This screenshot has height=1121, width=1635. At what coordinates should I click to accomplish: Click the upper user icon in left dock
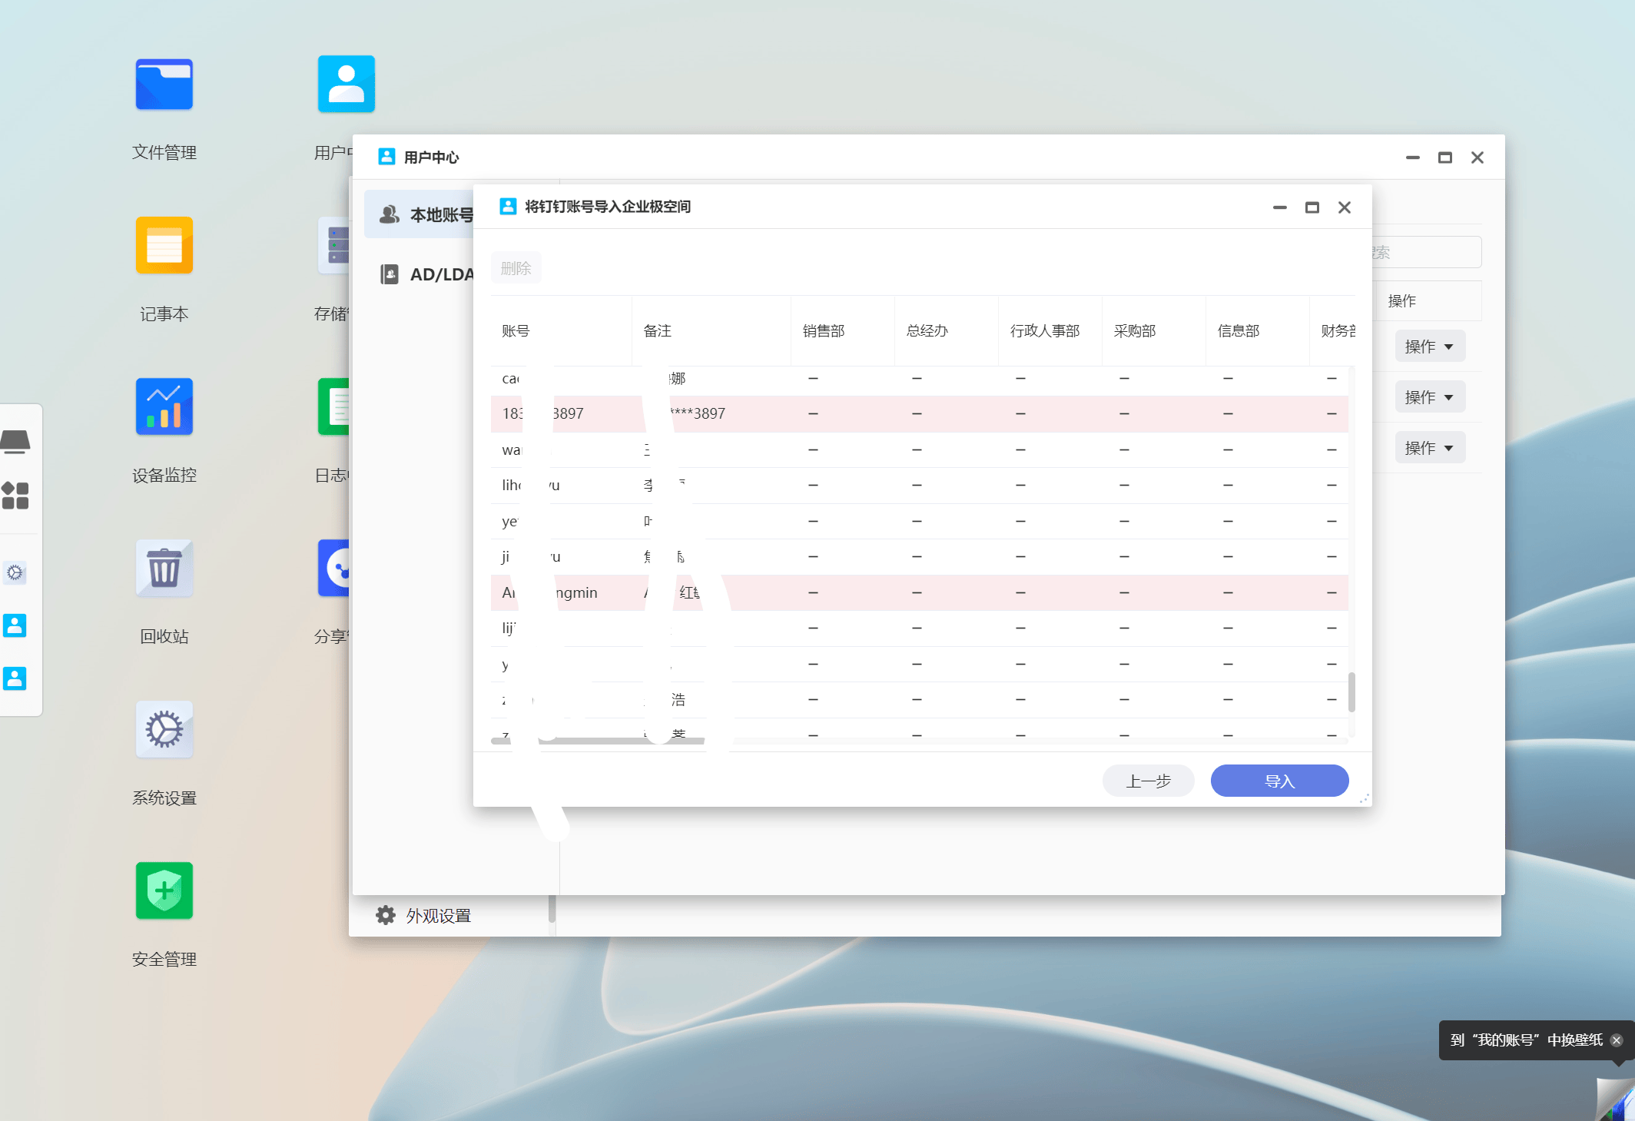(x=15, y=625)
